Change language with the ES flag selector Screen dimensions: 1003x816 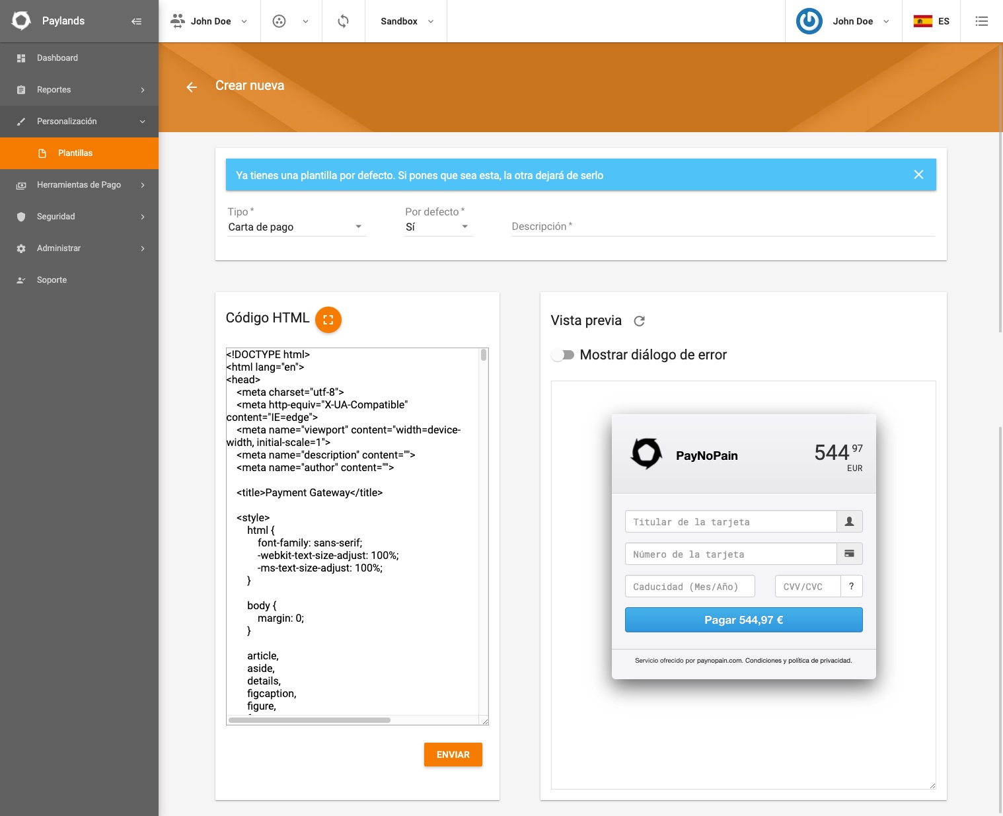point(932,21)
